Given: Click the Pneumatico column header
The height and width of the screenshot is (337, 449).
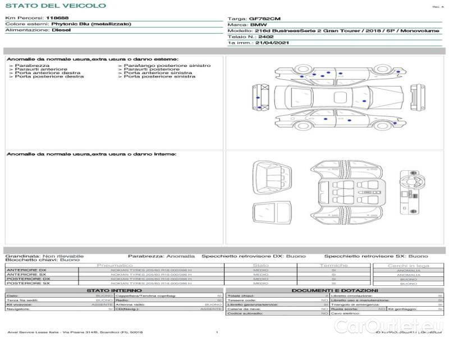Looking at the screenshot, I should pos(115,265).
